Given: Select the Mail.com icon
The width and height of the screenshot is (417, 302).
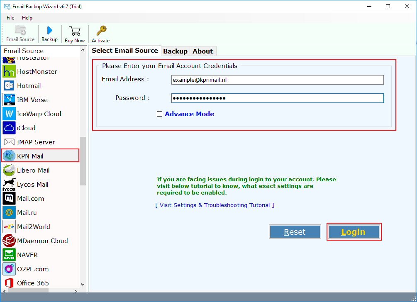Looking at the screenshot, I should (x=9, y=198).
